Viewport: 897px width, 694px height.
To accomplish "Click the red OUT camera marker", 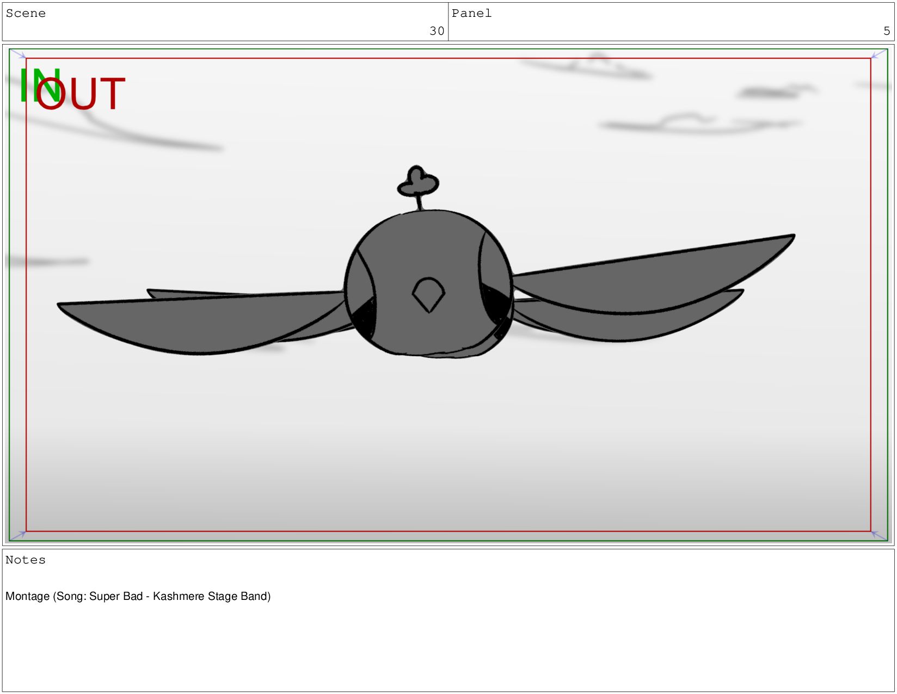I will coord(81,94).
